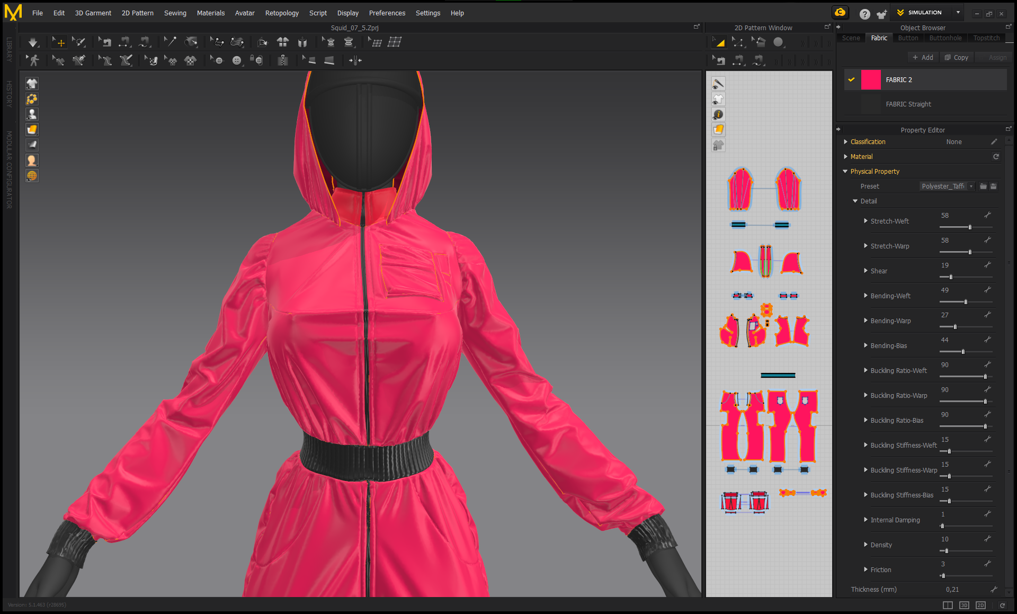Toggle seamline visibility in the 2D pattern window
The height and width of the screenshot is (614, 1017).
[x=718, y=83]
